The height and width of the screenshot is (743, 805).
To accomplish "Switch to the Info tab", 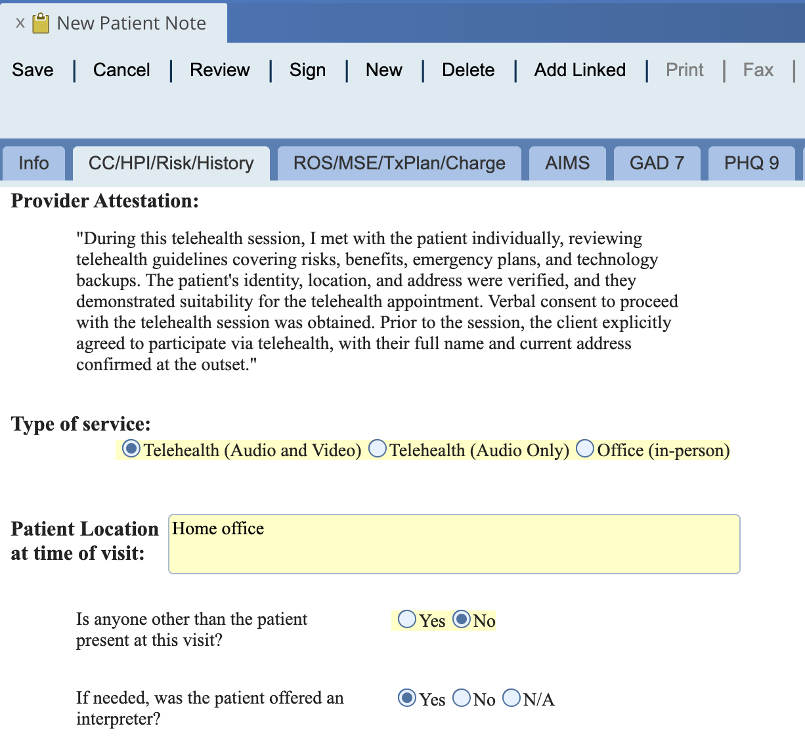I will [33, 163].
